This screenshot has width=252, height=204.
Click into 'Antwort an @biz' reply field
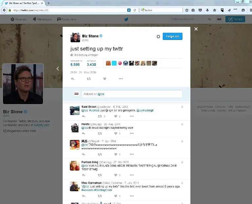tap(132, 94)
